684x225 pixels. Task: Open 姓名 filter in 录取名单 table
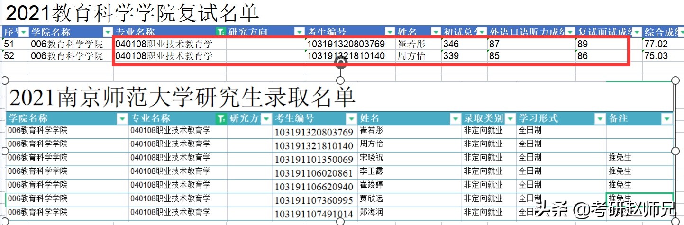point(456,118)
